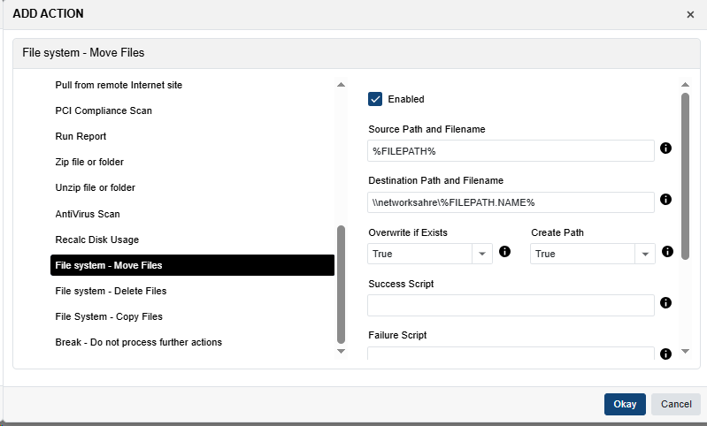Click info icon beside Success Script field
The width and height of the screenshot is (707, 426).
pyautogui.click(x=666, y=303)
